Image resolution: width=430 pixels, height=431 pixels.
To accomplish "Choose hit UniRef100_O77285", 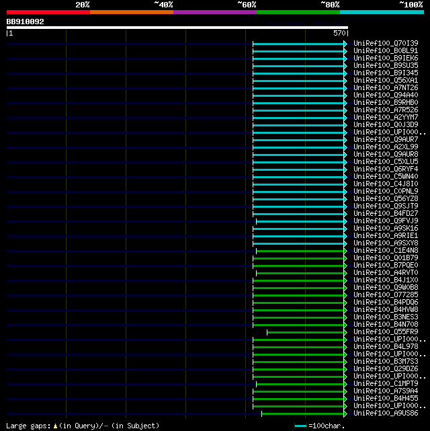I will (x=386, y=295).
